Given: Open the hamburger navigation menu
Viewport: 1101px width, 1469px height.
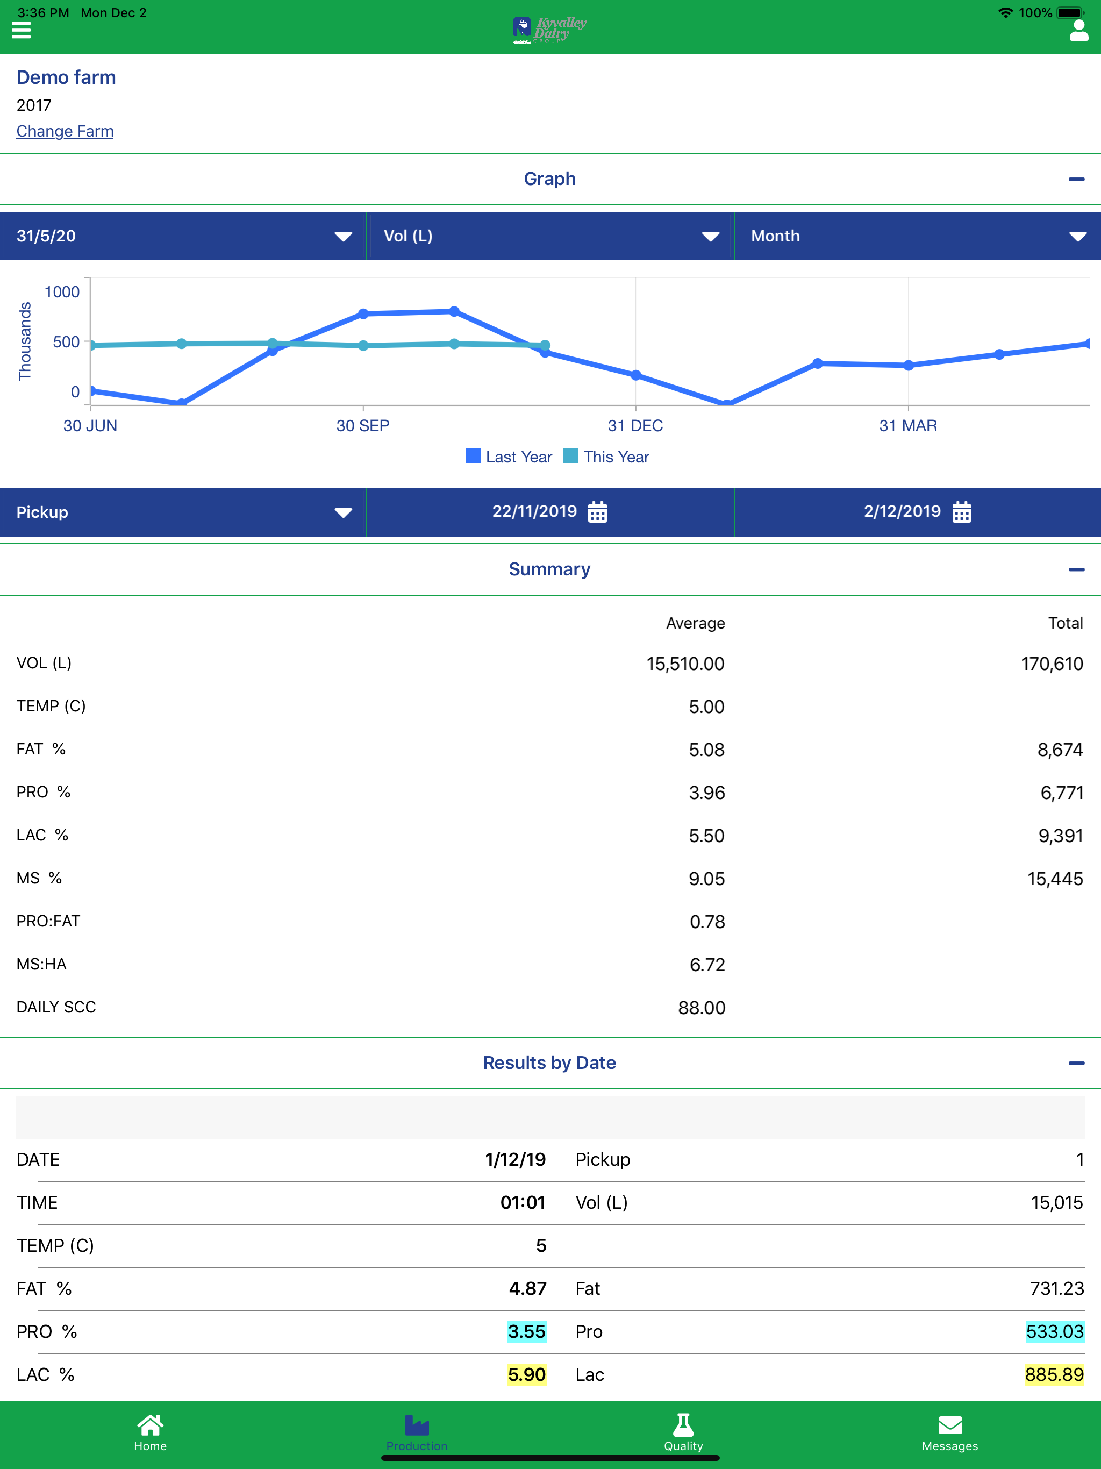Looking at the screenshot, I should point(22,31).
